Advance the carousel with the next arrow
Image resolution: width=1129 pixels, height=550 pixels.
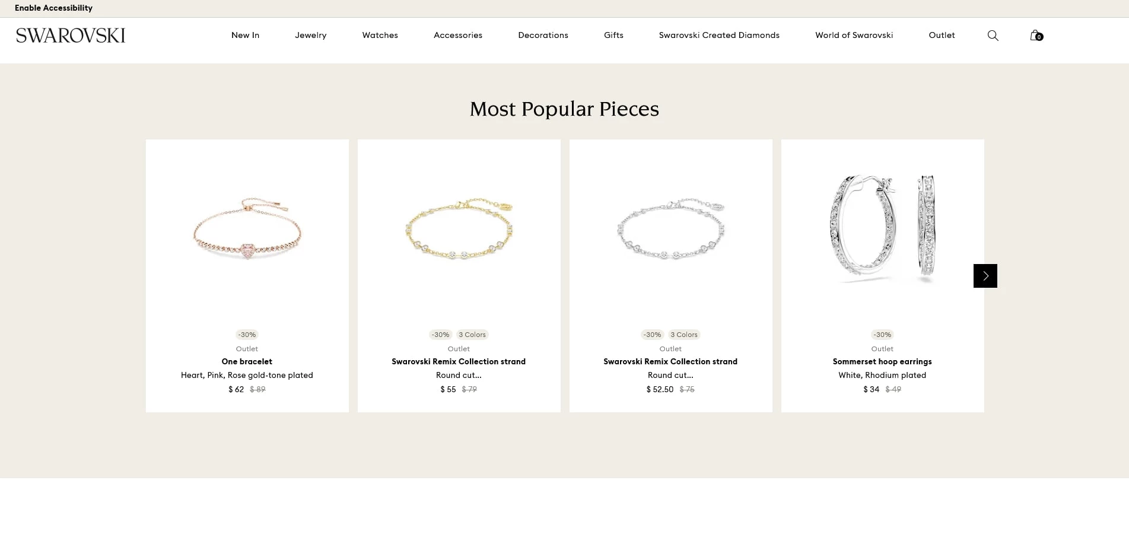(985, 275)
